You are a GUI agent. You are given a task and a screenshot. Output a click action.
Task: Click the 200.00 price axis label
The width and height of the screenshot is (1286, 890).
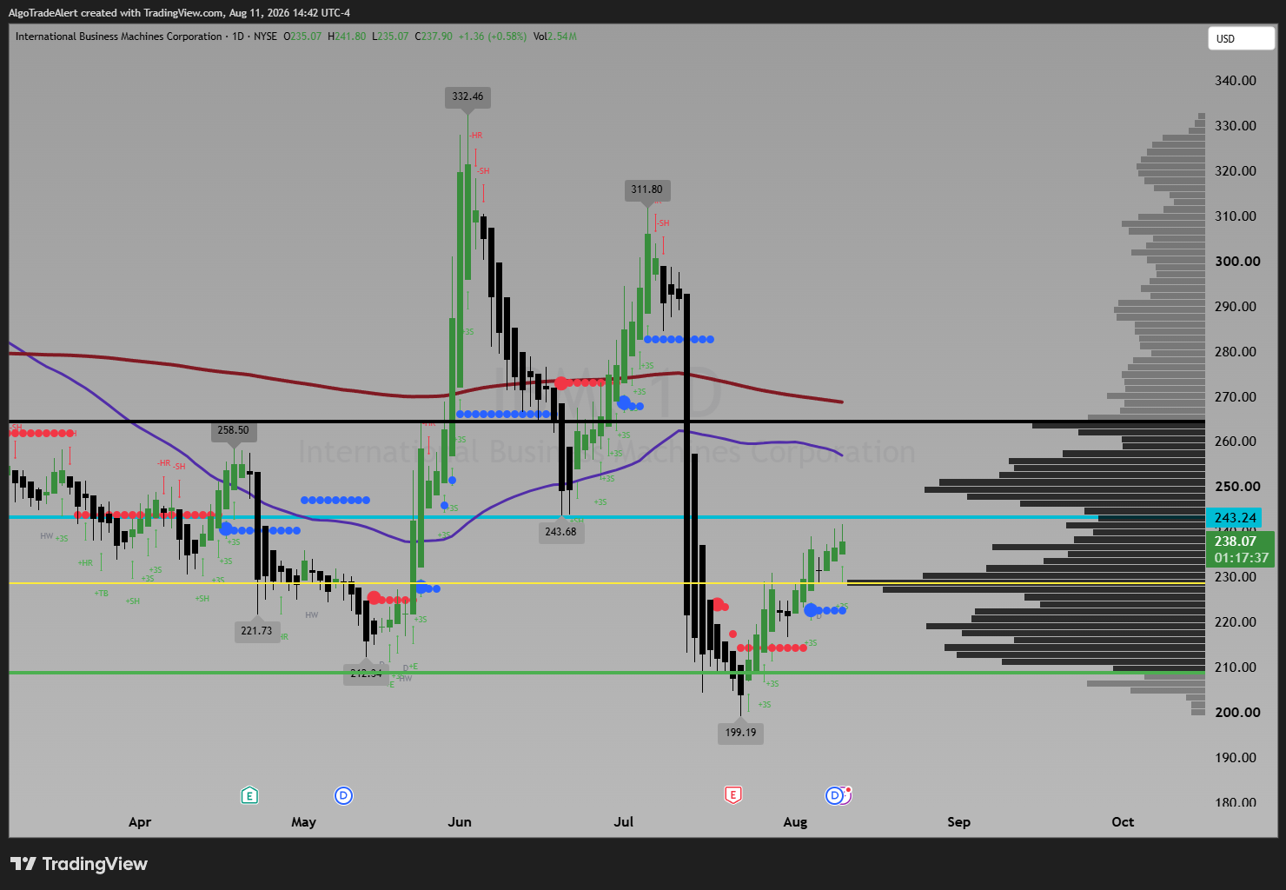1237,713
